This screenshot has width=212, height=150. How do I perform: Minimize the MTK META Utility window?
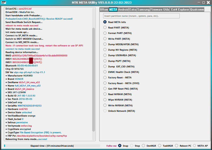(x=199, y=2)
